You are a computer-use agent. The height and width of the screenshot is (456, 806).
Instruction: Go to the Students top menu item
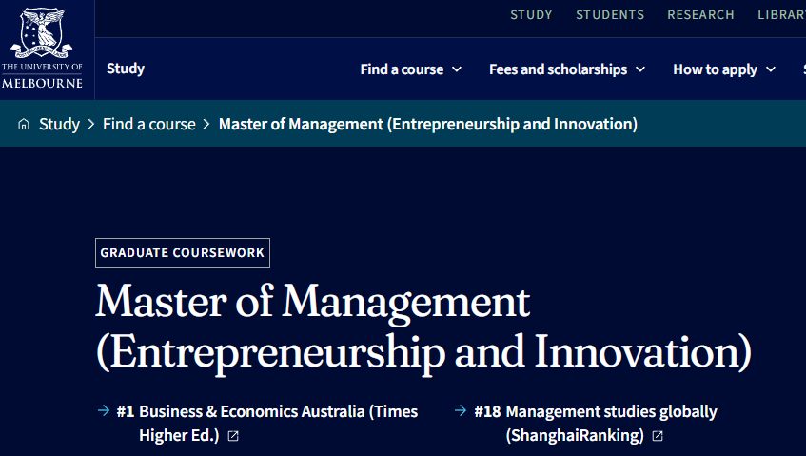(610, 14)
